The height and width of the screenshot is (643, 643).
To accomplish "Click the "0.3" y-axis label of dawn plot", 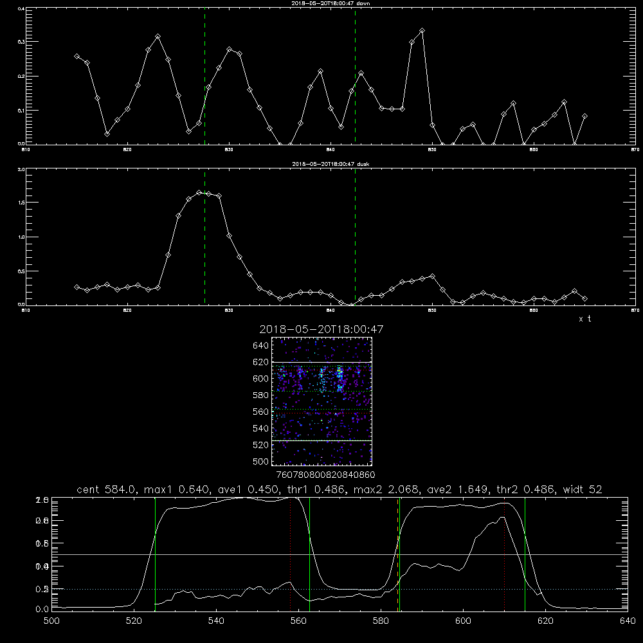I will (21, 42).
